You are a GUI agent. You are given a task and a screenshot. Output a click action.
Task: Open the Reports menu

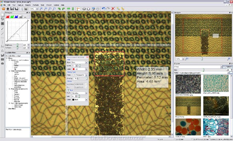(28, 5)
